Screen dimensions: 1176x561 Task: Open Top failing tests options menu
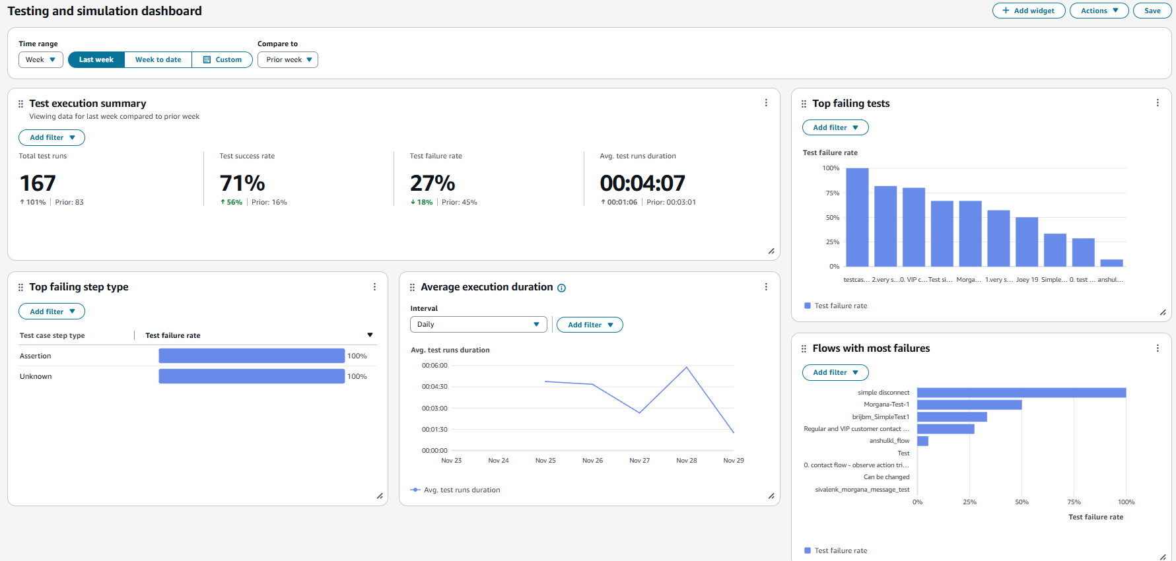(1158, 103)
